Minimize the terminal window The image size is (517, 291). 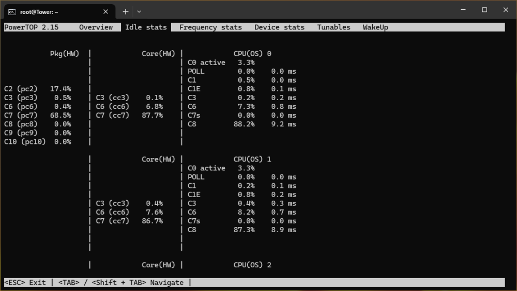pos(463,10)
